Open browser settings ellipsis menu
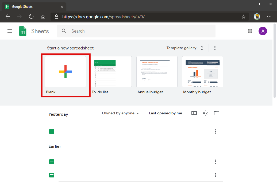The image size is (277, 186). (269, 17)
